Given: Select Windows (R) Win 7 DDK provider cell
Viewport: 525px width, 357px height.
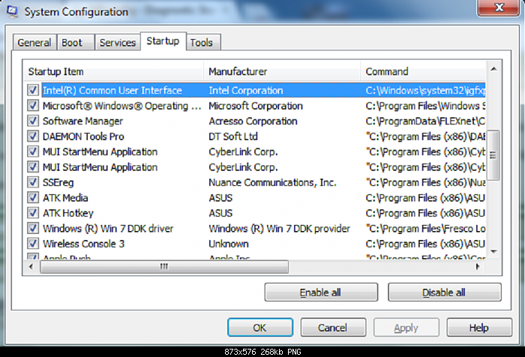Looking at the screenshot, I should (279, 229).
